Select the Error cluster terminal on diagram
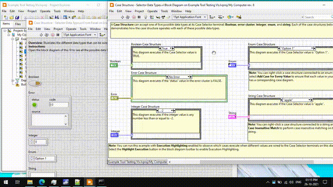Screen dimensions: 333x187 click(115, 98)
